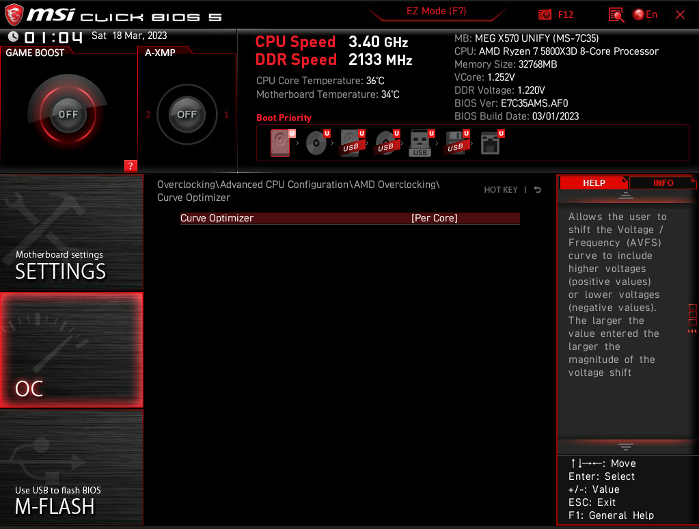
Task: Click the BIOS Ver E7C35AMS.AF0 line
Action: pos(511,103)
